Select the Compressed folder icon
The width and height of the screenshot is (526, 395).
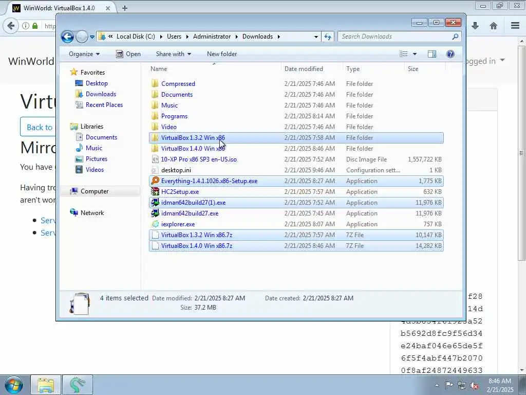[x=155, y=84]
